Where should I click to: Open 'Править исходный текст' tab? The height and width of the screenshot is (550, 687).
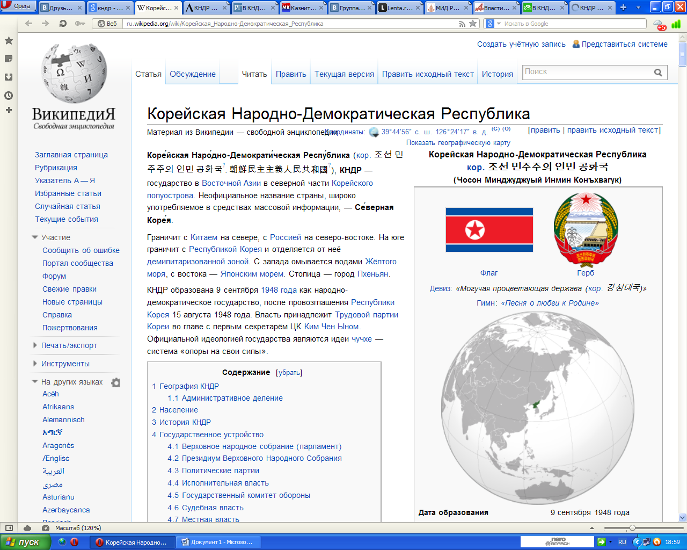[x=428, y=74]
